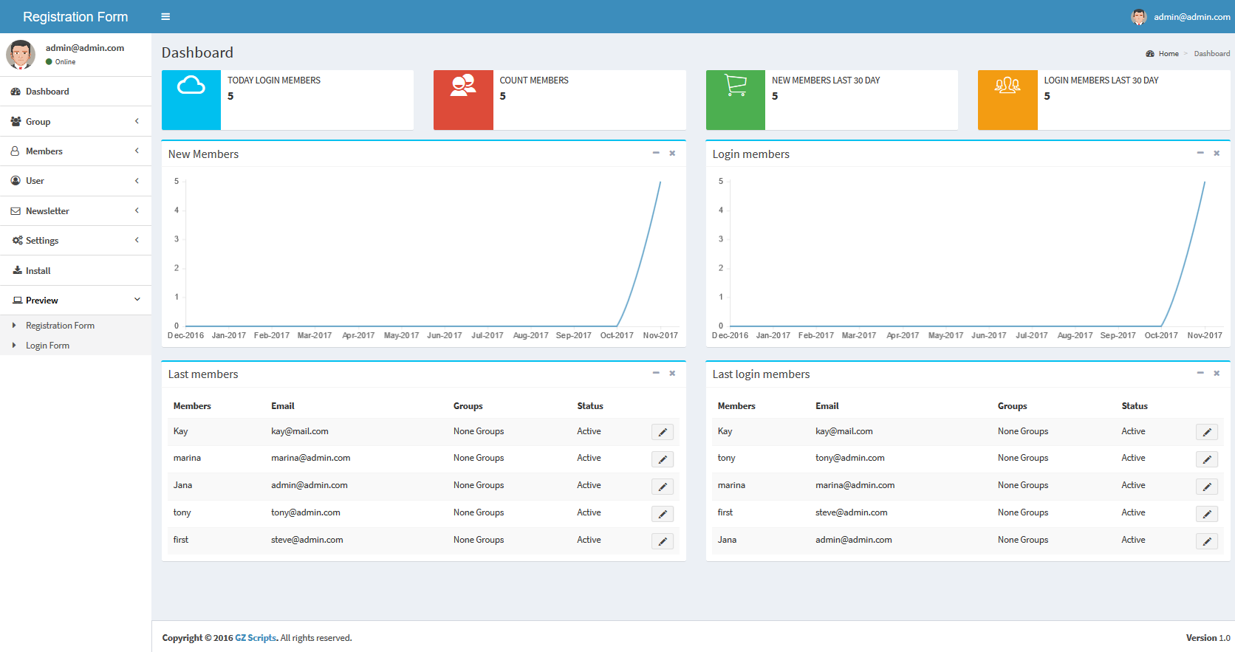The image size is (1235, 652).
Task: Collapse the Last members panel
Action: click(x=656, y=373)
